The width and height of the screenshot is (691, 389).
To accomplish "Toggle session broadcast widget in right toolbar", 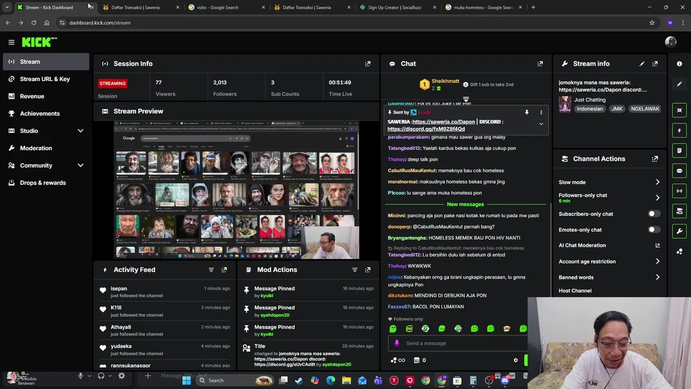I will [x=679, y=191].
